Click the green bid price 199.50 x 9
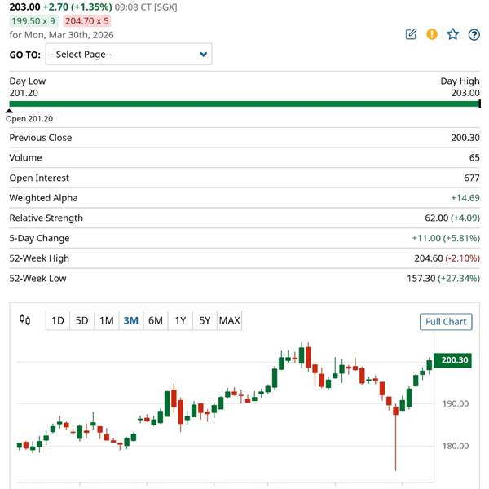 point(33,21)
